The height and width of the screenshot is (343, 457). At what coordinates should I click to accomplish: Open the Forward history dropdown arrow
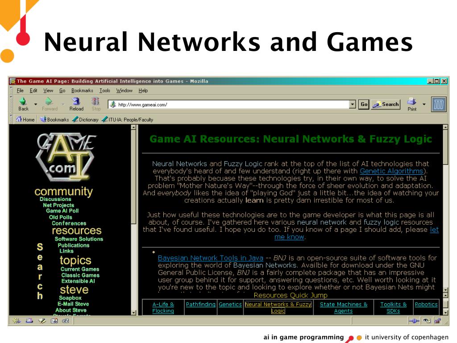click(62, 104)
